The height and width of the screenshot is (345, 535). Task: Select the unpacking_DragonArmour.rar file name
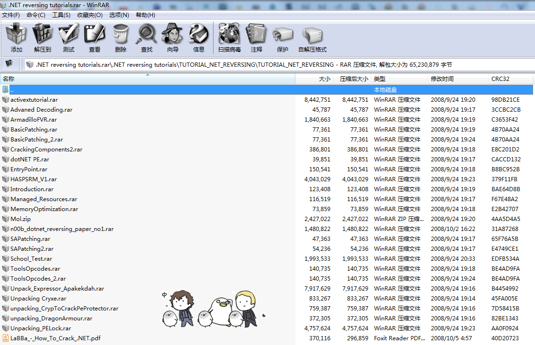click(x=51, y=318)
